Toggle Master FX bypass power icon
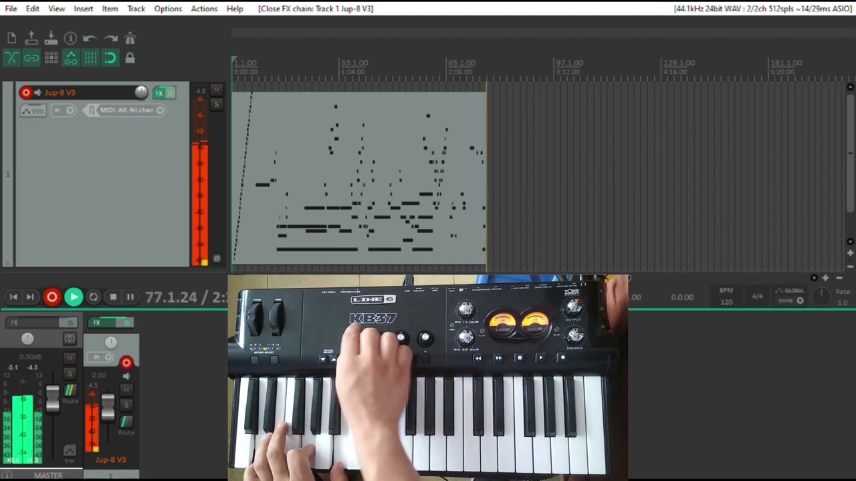 pos(70,323)
